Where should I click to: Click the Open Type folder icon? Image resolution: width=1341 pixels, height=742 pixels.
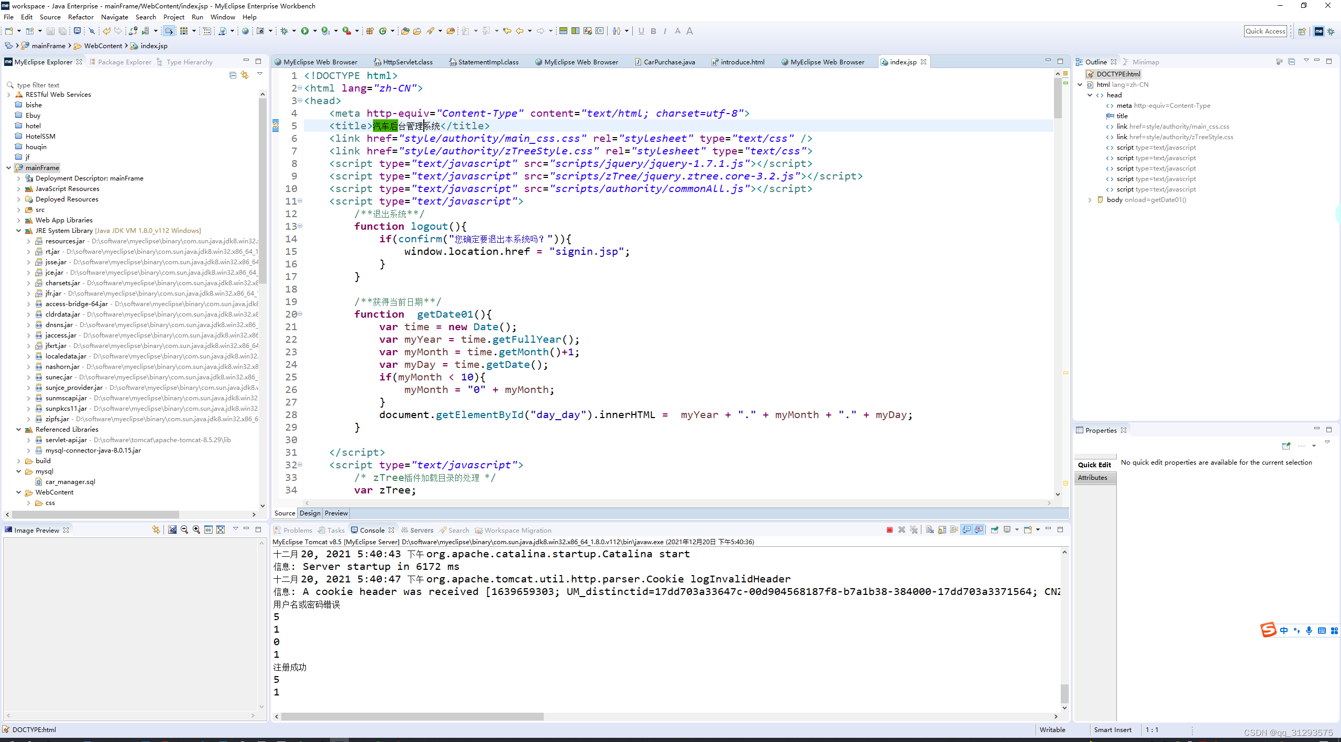(405, 31)
